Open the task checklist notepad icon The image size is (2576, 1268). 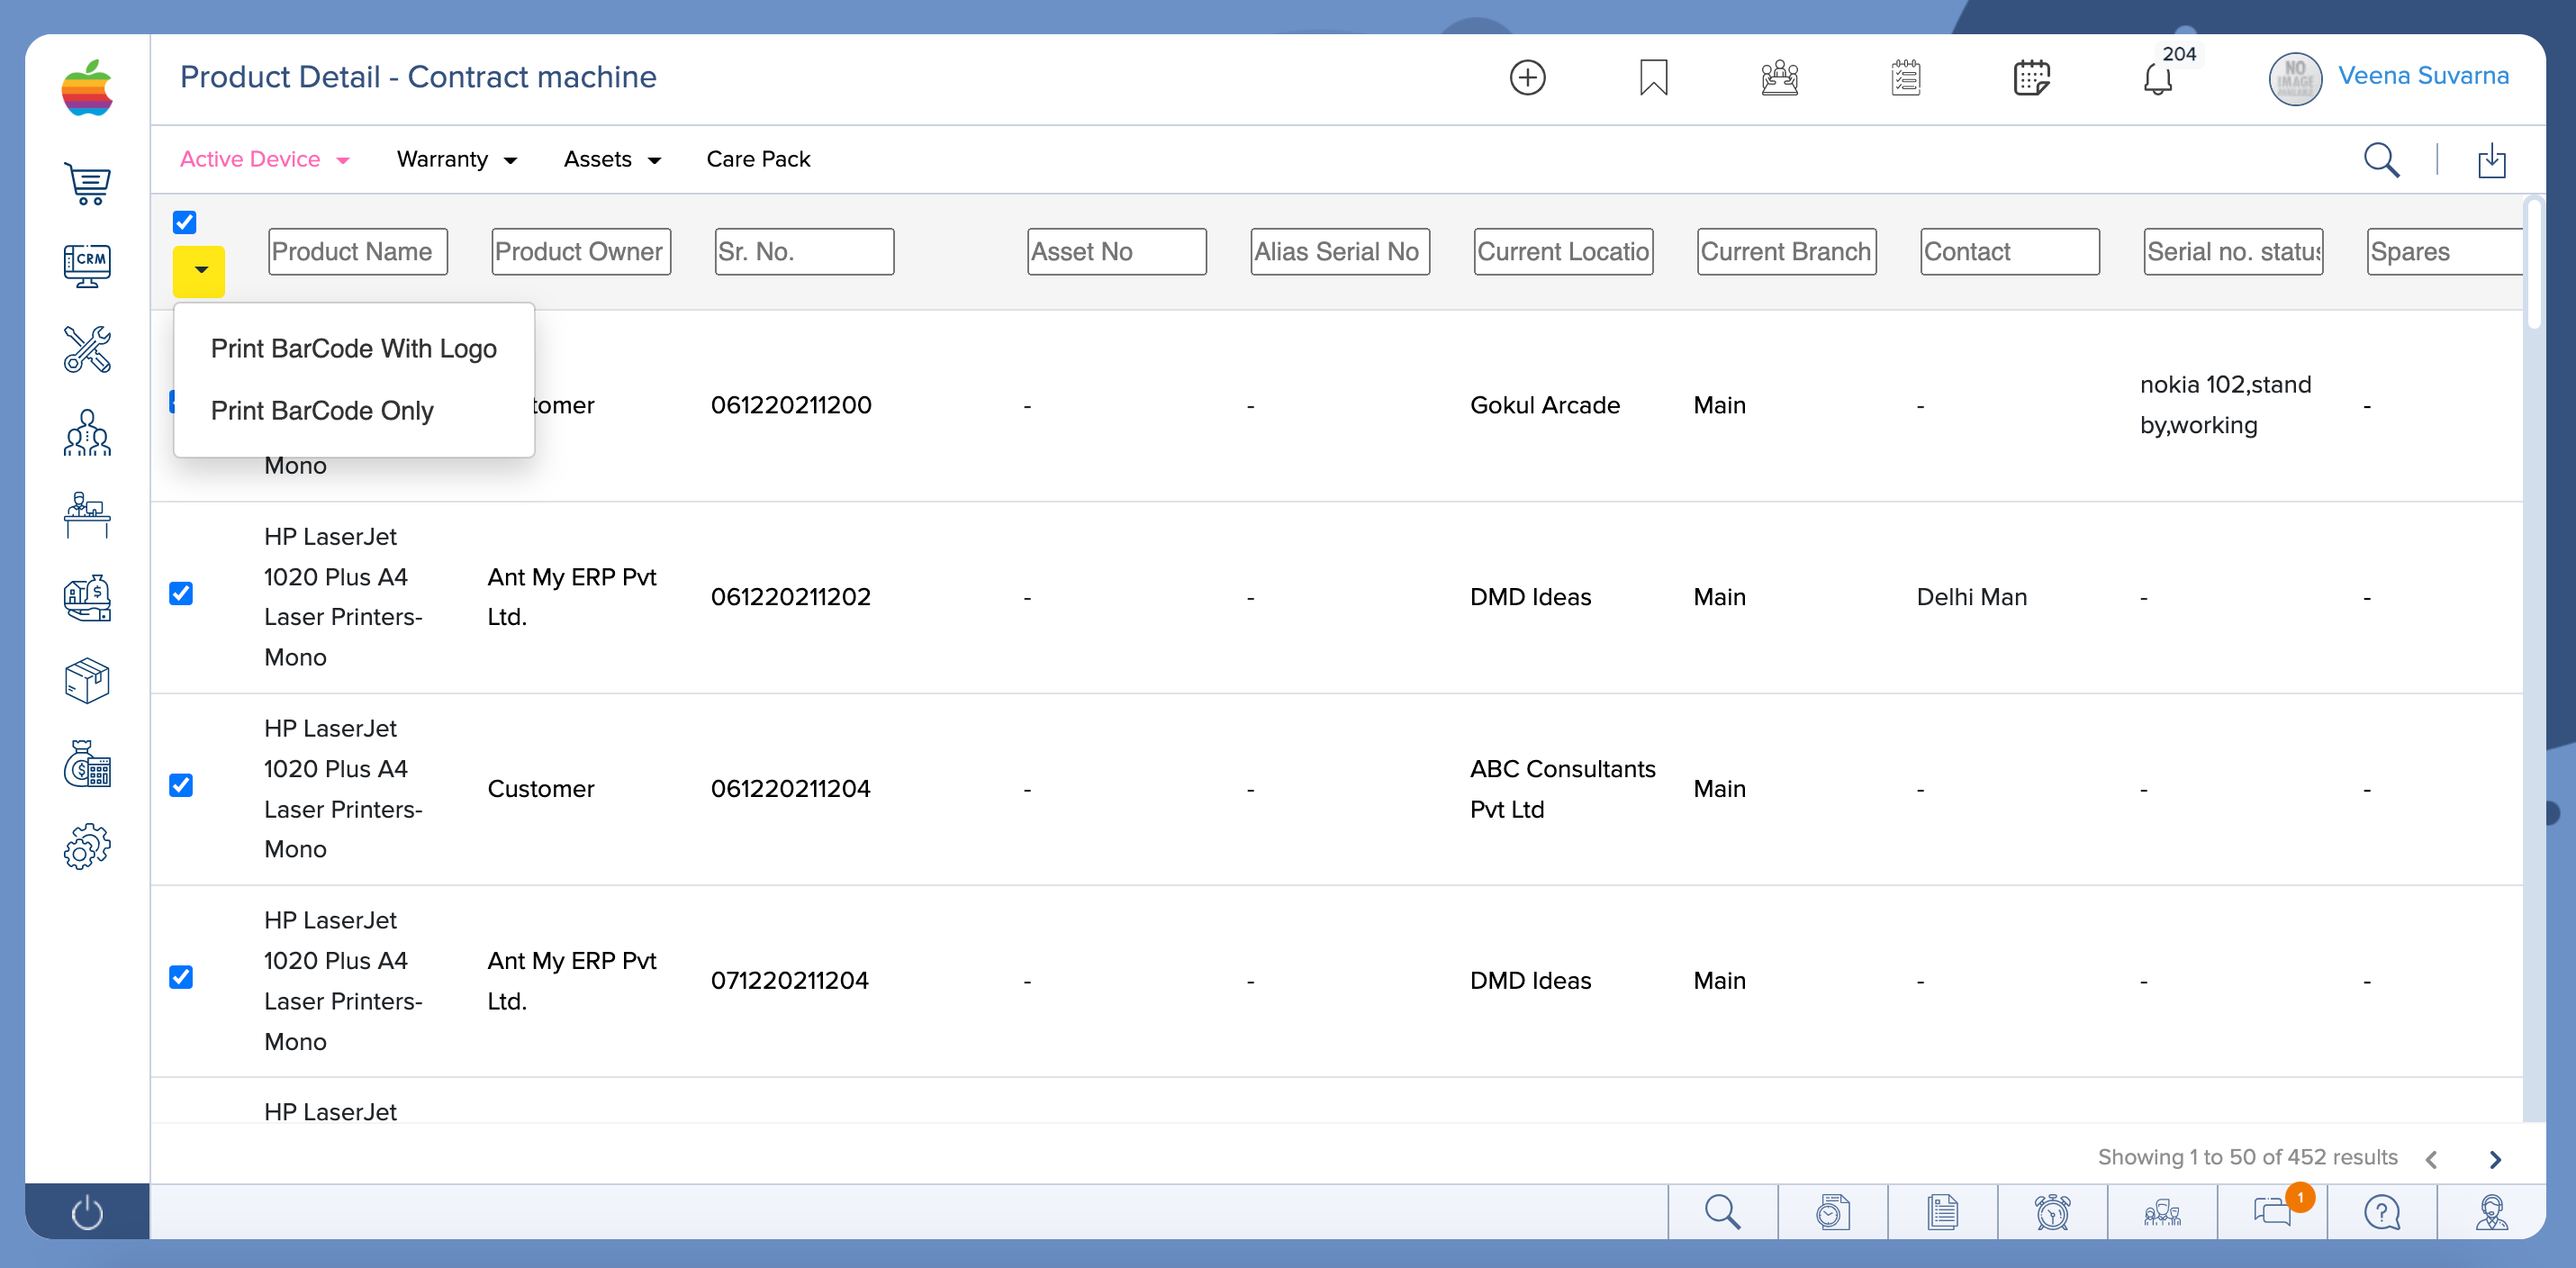pyautogui.click(x=1905, y=77)
